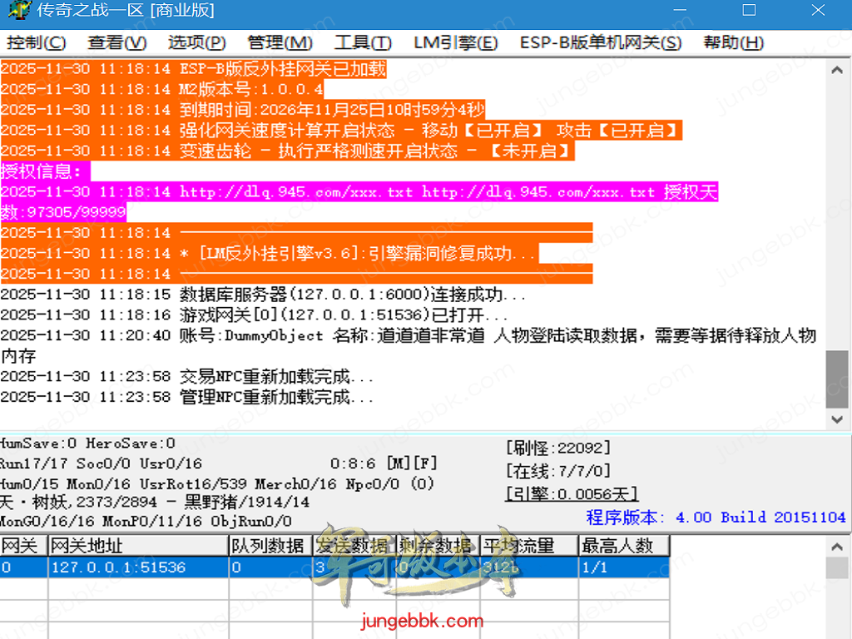Screen dimensions: 852x639
Task: Open the 控制(C) menu
Action: (x=36, y=43)
